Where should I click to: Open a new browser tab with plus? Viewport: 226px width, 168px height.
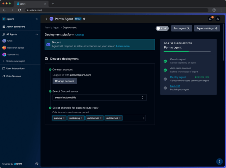pyautogui.click(x=53, y=4)
